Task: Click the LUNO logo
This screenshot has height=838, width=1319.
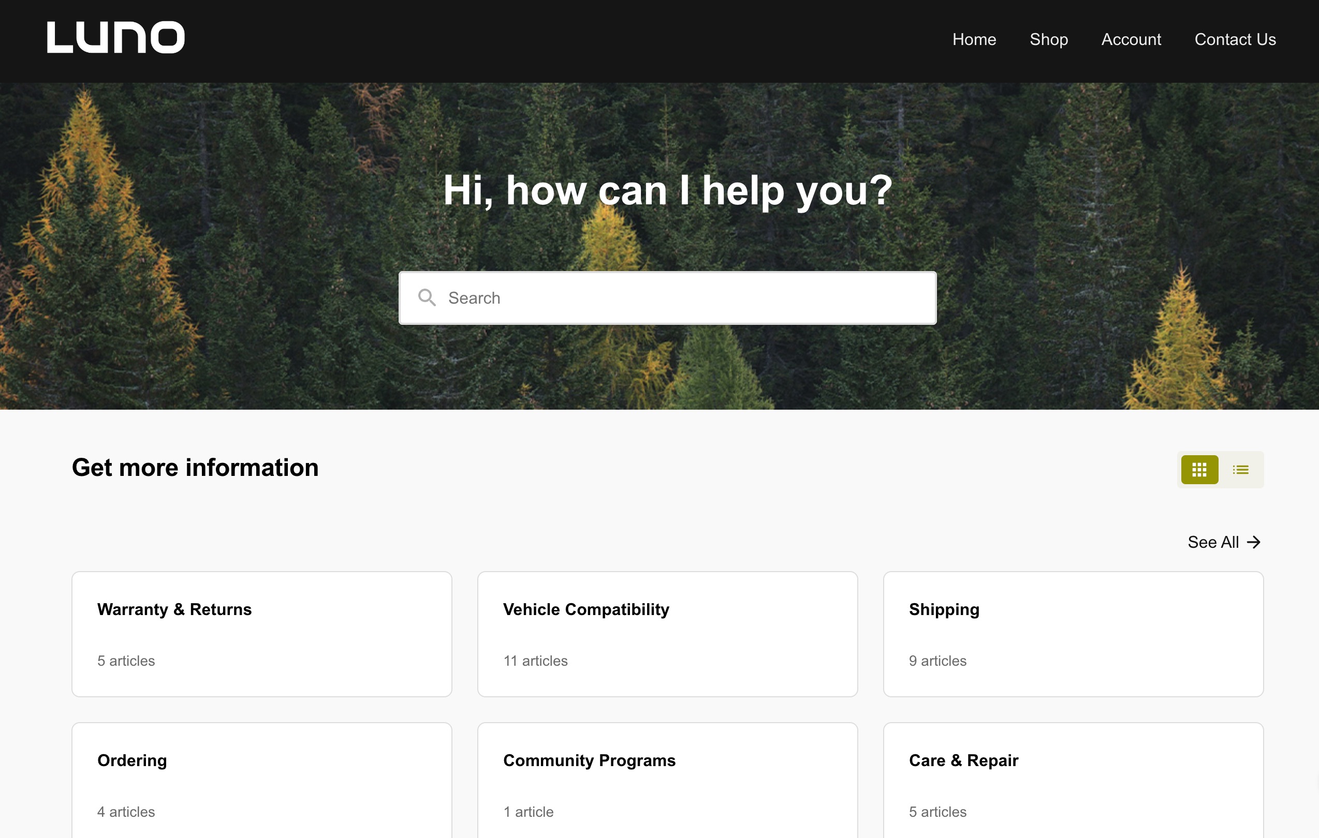Action: pyautogui.click(x=116, y=37)
